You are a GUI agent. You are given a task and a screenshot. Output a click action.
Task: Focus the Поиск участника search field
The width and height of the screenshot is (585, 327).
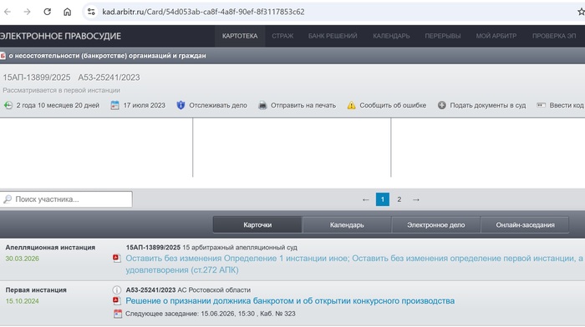coord(66,199)
